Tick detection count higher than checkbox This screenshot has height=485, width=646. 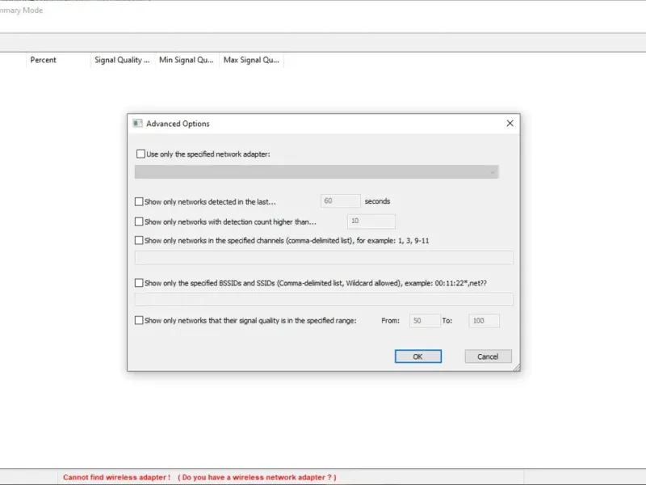pos(139,221)
